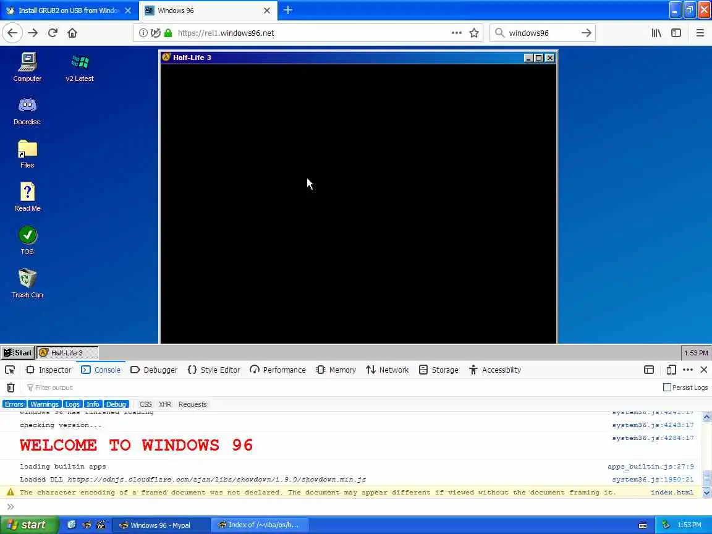The image size is (712, 534).
Task: Switch to the Debugger tab
Action: tap(154, 370)
